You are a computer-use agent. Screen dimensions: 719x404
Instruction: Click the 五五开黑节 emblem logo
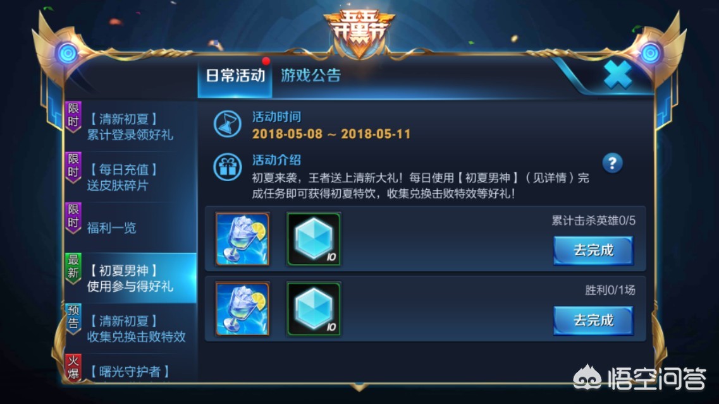pos(359,32)
